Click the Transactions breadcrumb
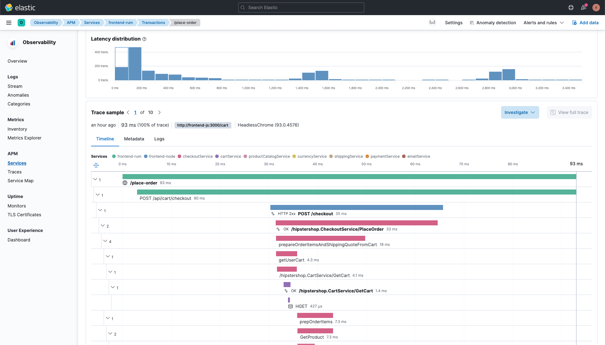 153,23
